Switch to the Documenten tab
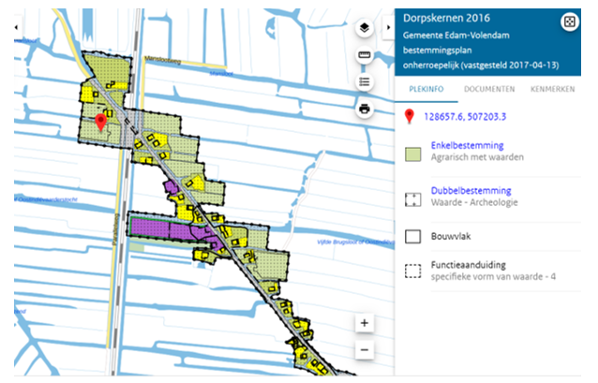598x383 pixels. pos(489,88)
